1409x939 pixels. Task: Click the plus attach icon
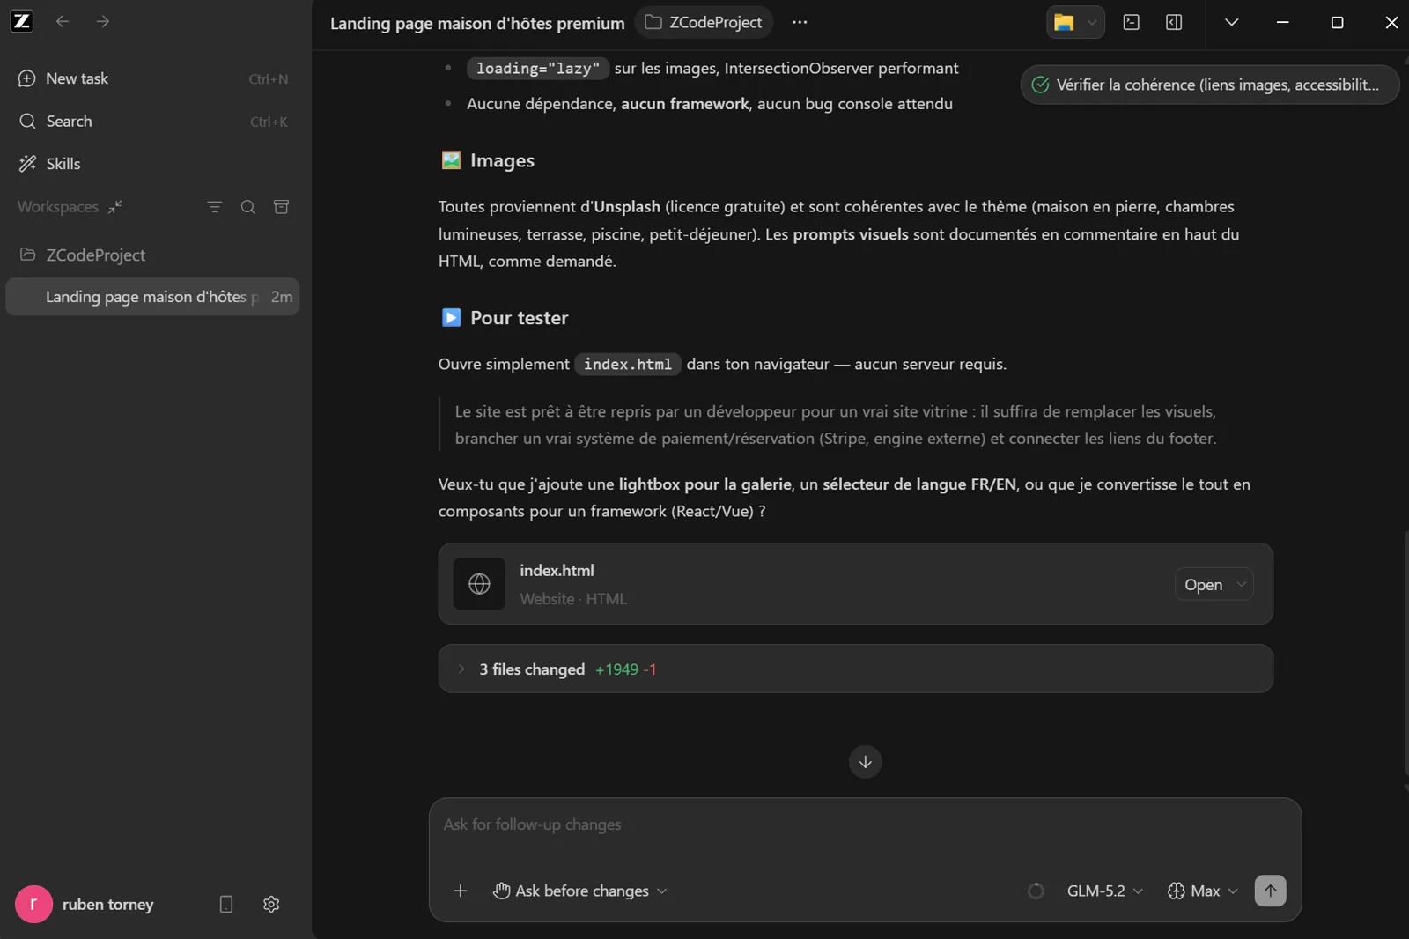pyautogui.click(x=461, y=891)
